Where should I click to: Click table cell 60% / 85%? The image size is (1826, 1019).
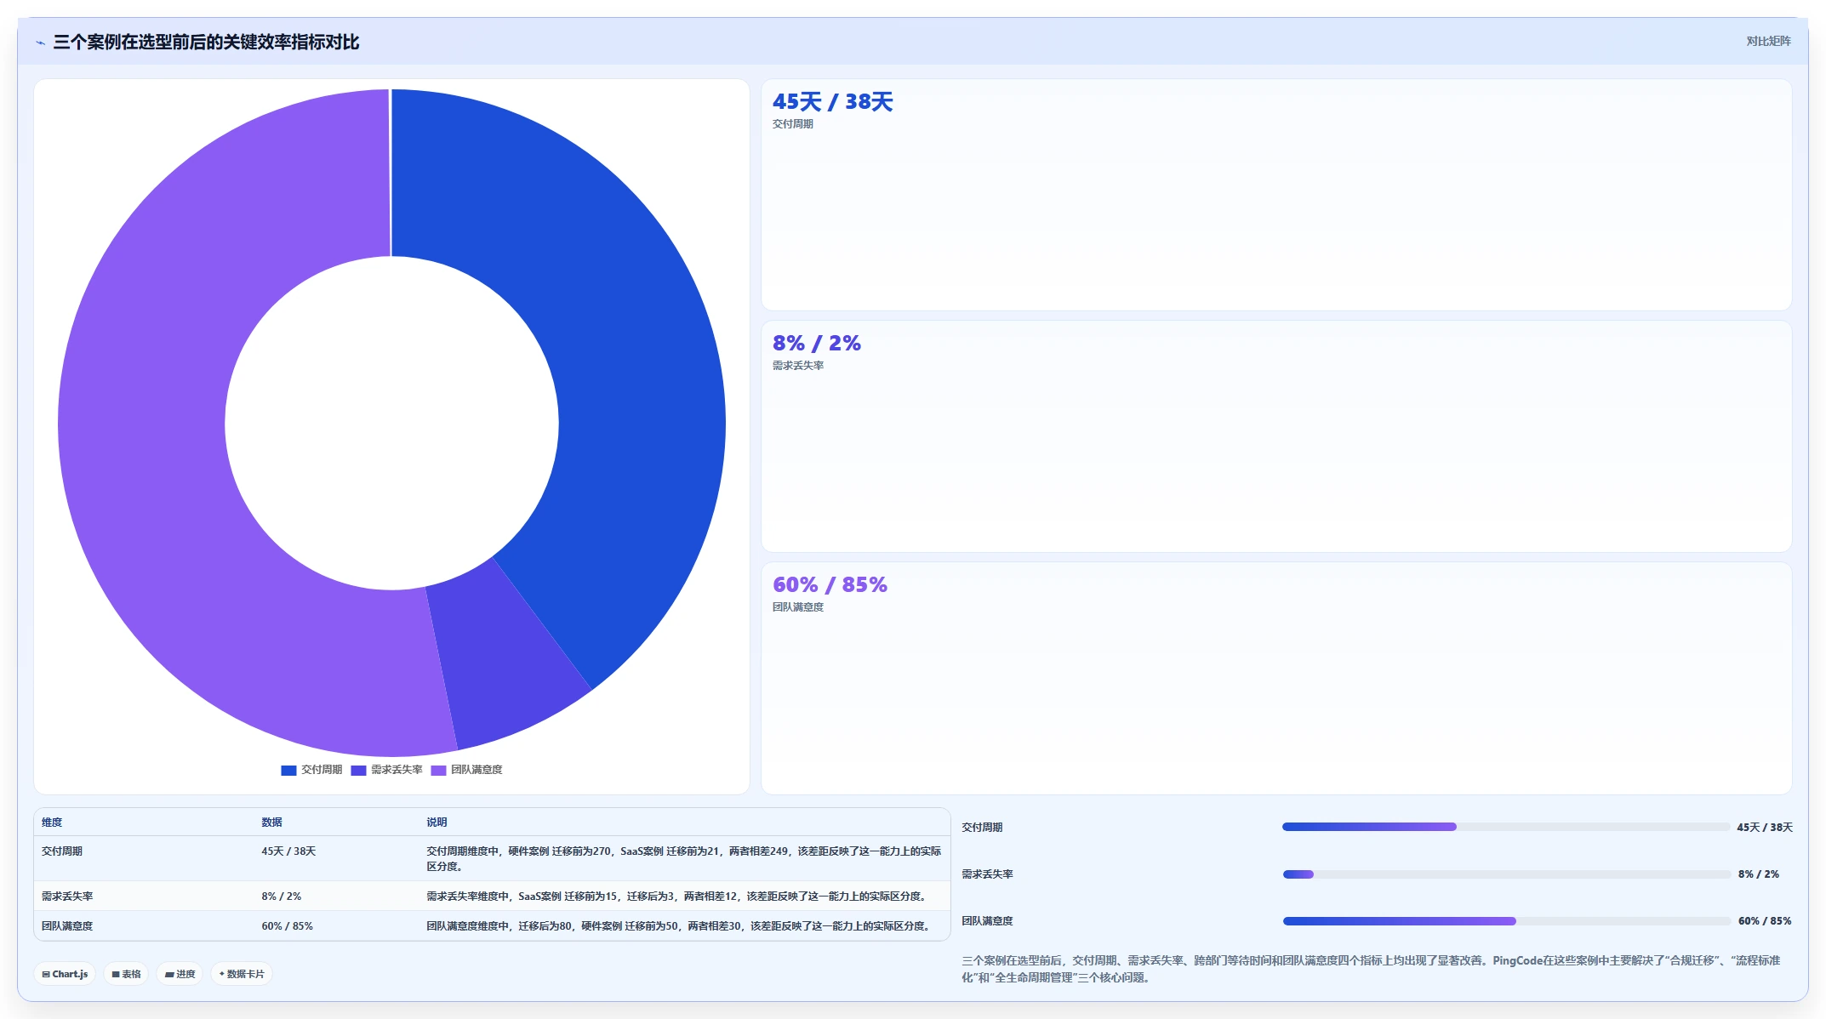coord(287,926)
